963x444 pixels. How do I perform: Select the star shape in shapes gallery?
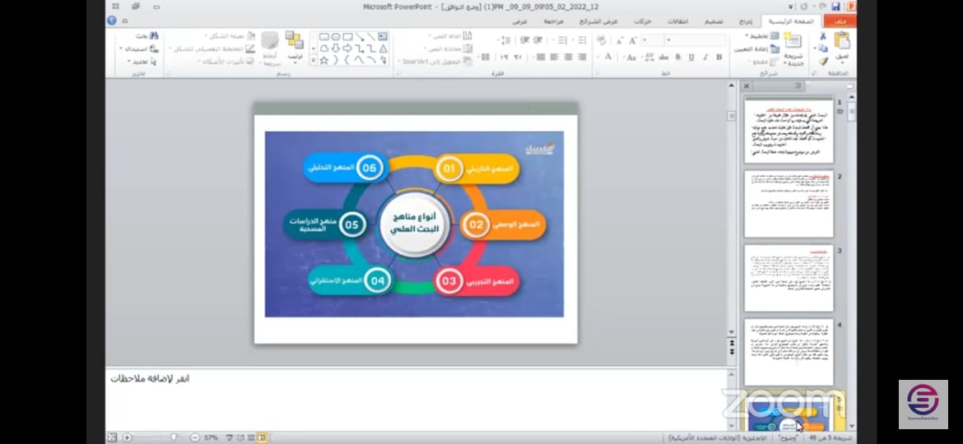324,60
